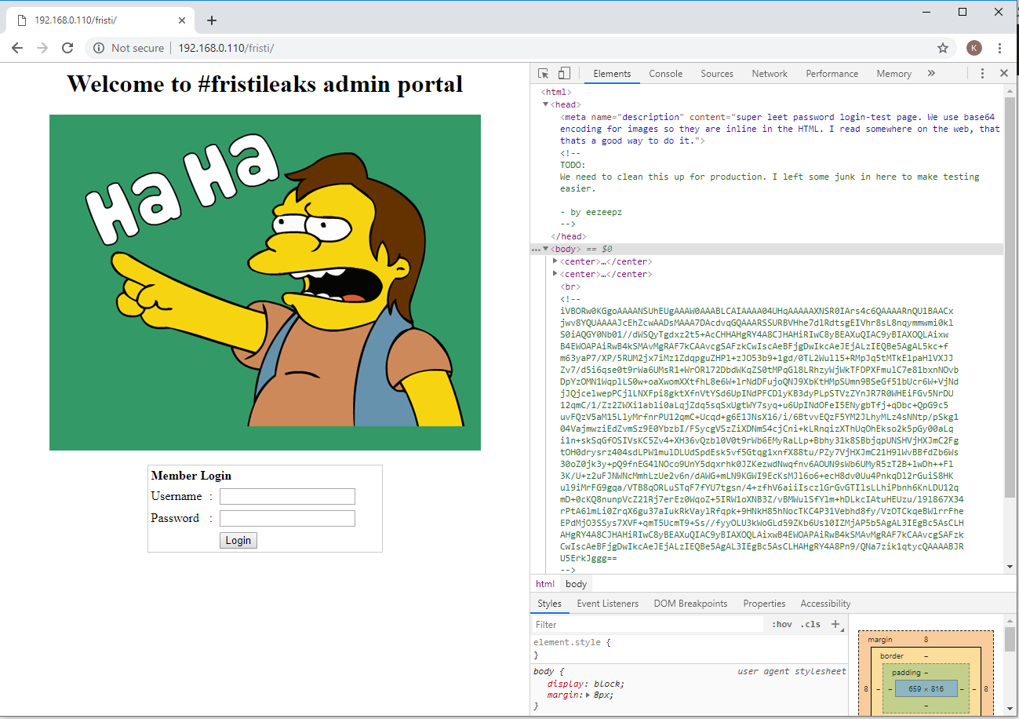Open the user profile avatar
The height and width of the screenshot is (719, 1019).
click(x=974, y=48)
